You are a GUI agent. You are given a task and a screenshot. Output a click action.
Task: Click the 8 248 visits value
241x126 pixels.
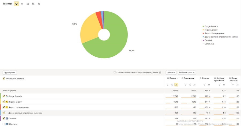coord(176,102)
